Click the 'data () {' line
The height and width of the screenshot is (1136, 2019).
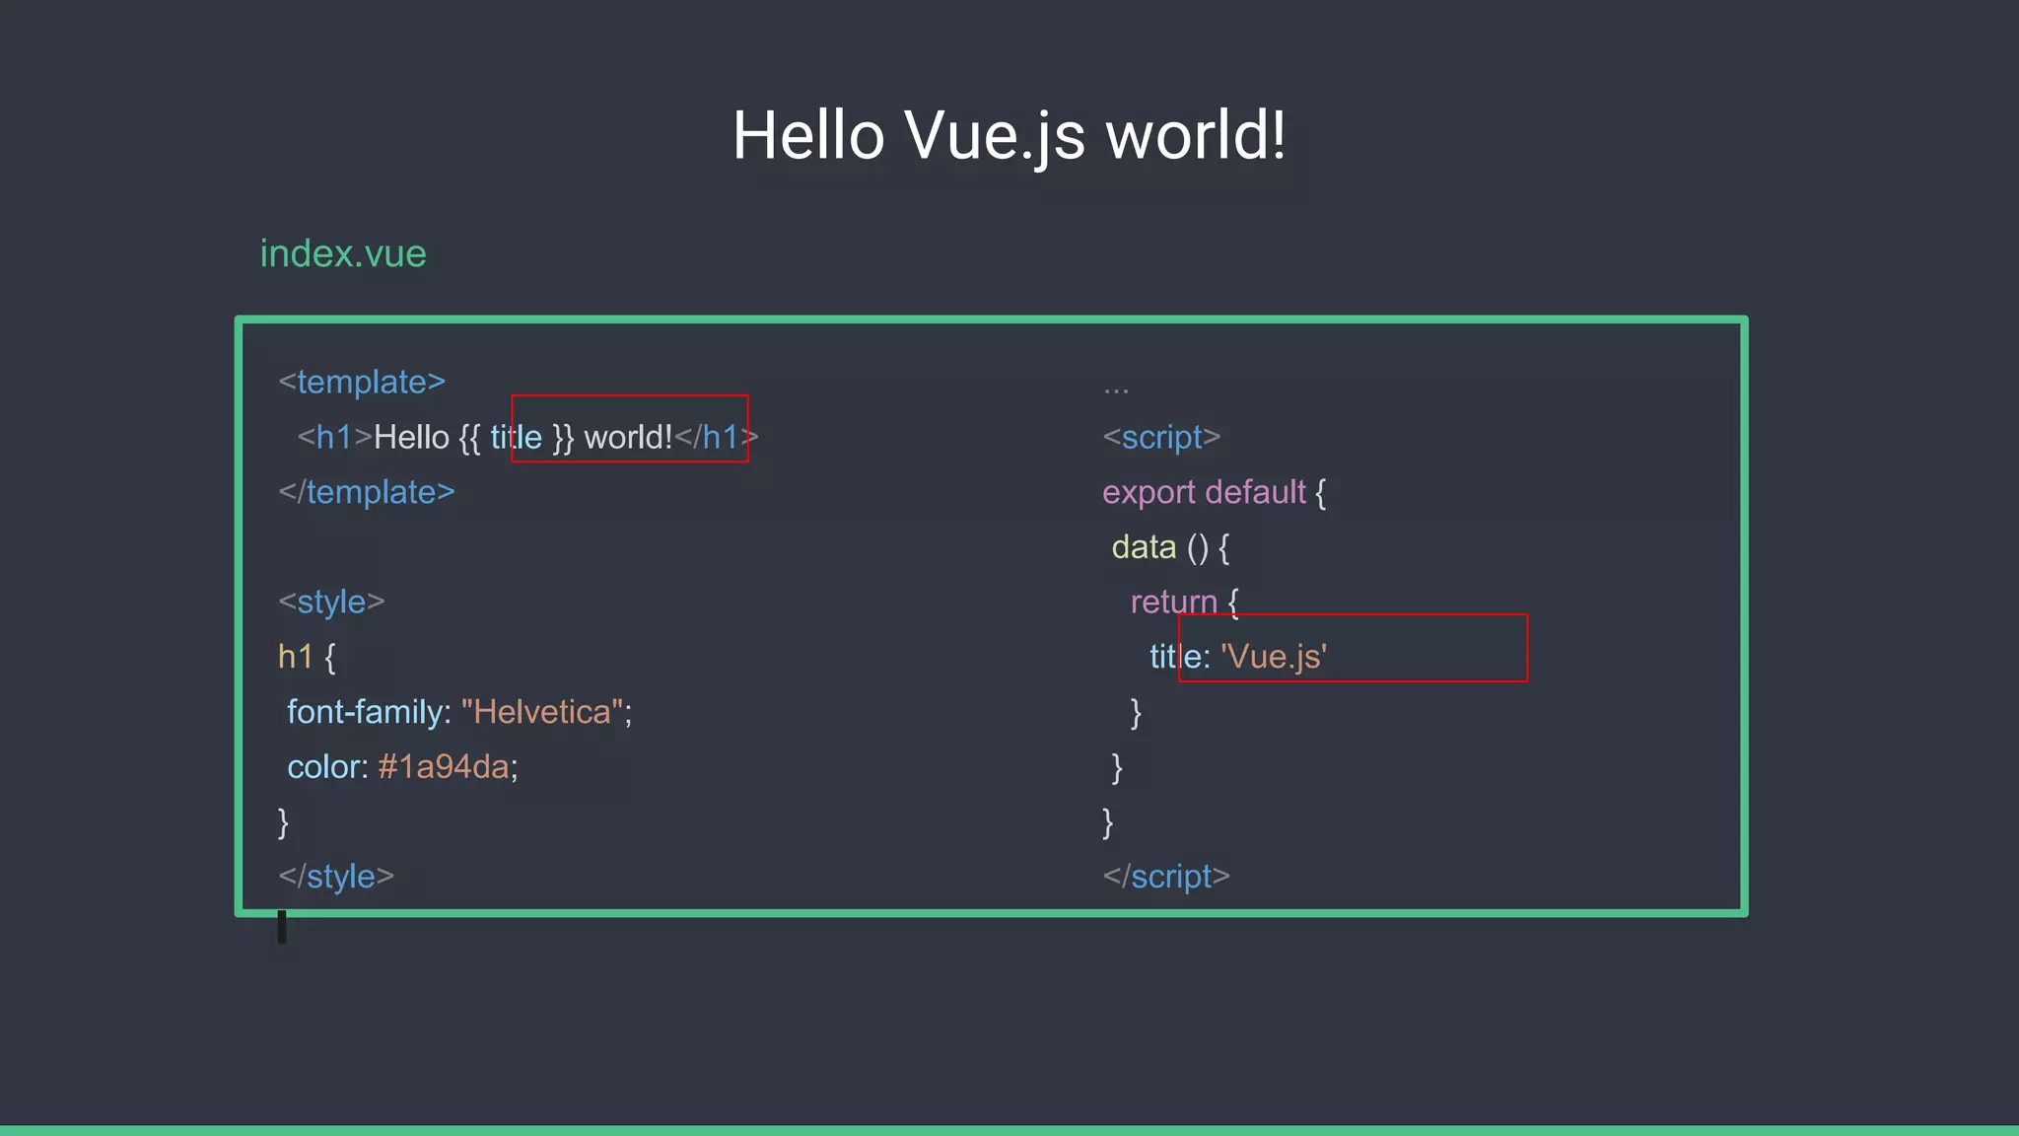coord(1170,547)
